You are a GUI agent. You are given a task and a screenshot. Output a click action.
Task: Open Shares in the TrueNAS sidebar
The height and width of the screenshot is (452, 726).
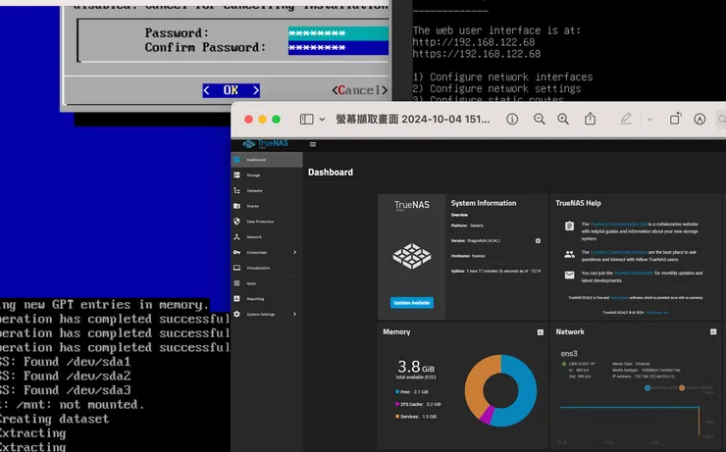coord(267,206)
